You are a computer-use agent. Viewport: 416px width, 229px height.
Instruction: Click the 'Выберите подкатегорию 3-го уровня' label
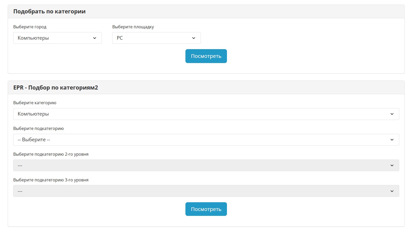[x=51, y=180]
